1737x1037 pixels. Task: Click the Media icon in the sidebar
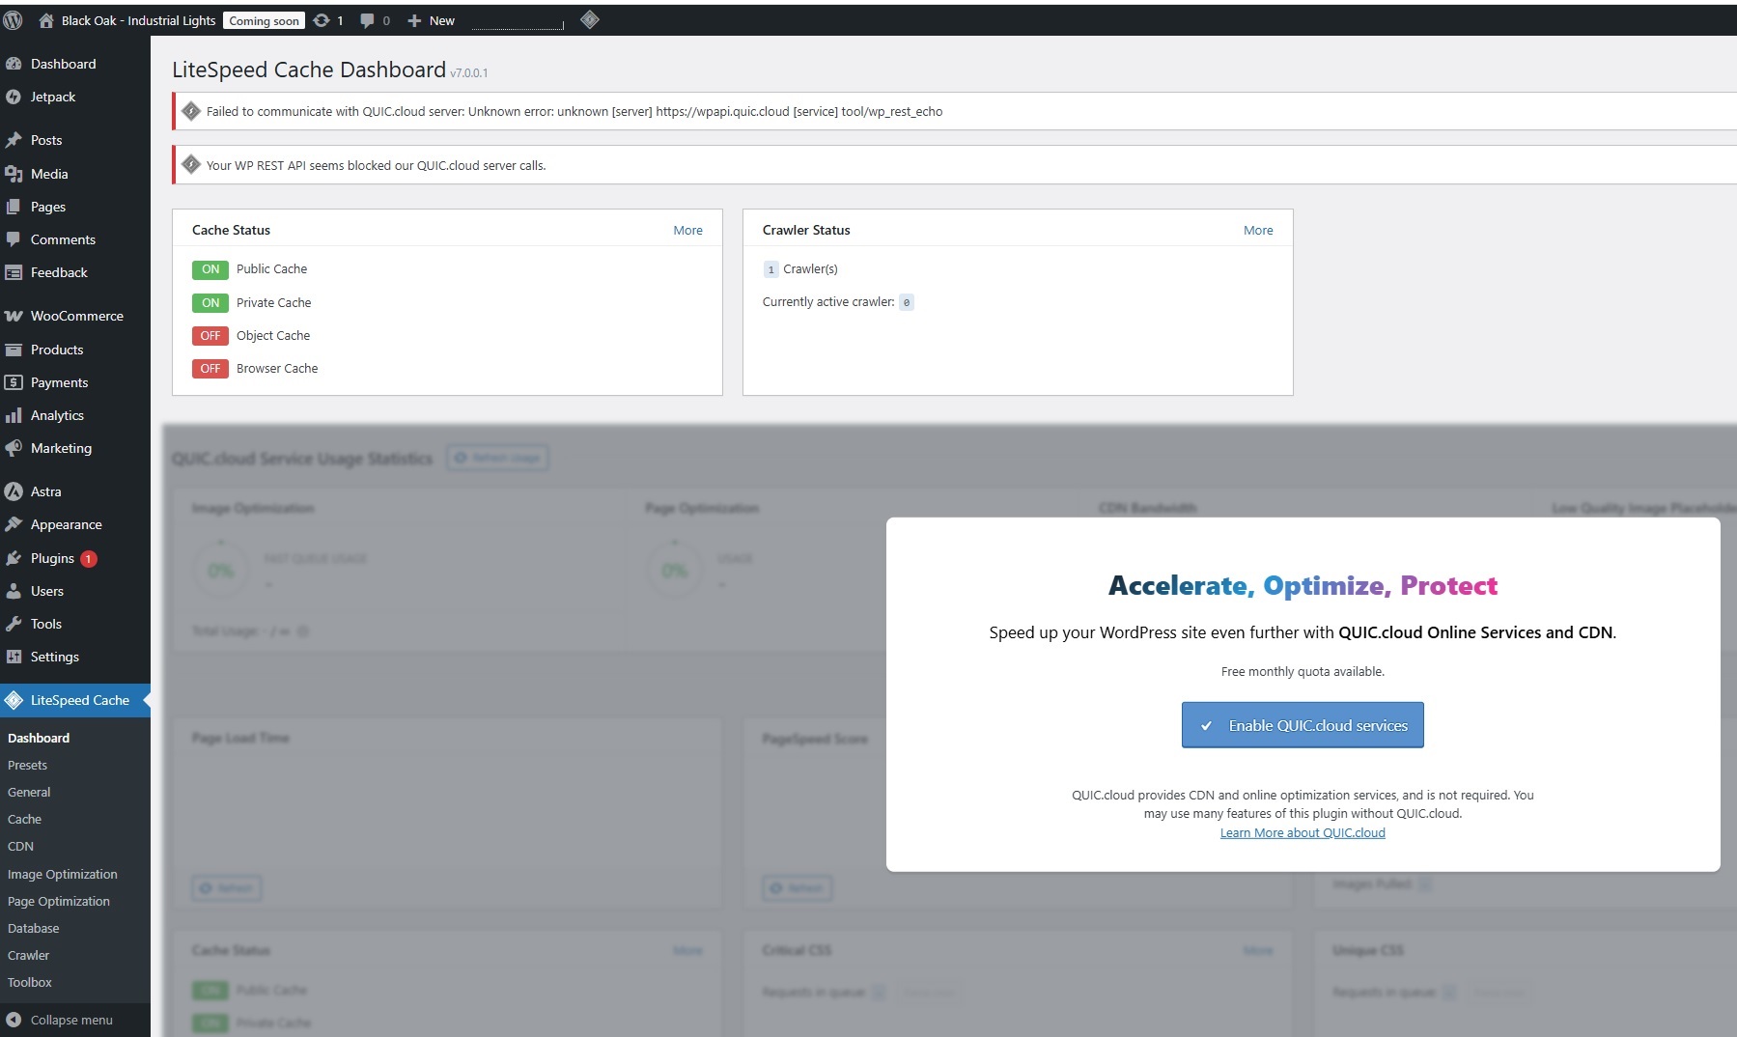point(14,174)
